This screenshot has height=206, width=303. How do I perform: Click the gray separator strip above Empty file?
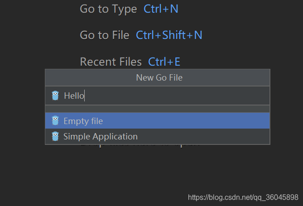(157, 109)
